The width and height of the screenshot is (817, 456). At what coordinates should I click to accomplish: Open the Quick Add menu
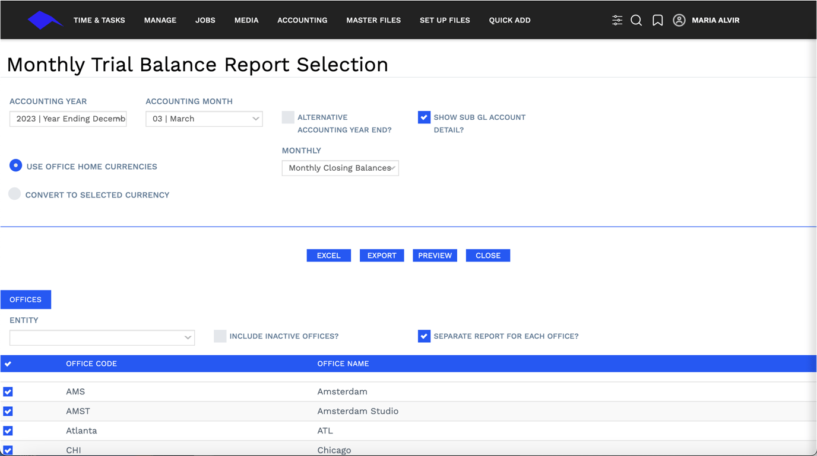[509, 20]
